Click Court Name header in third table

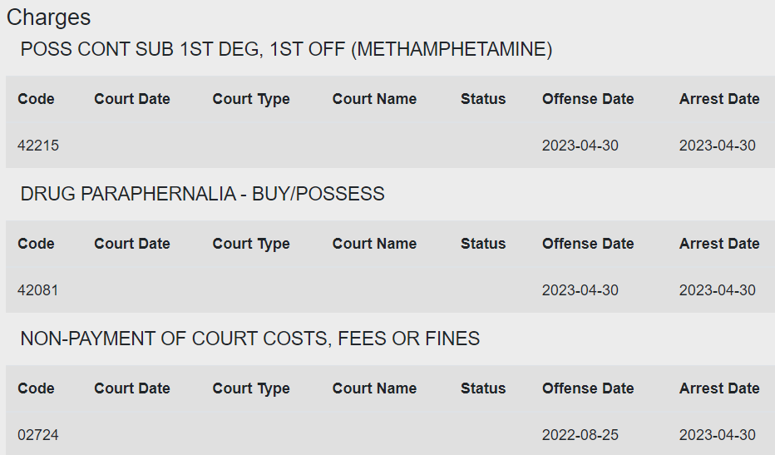point(374,388)
